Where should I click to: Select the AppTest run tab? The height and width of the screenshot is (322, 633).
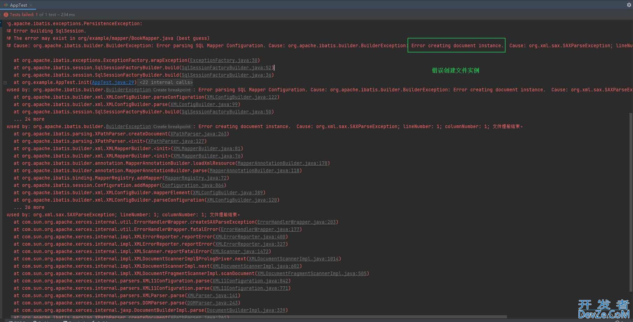click(x=18, y=5)
